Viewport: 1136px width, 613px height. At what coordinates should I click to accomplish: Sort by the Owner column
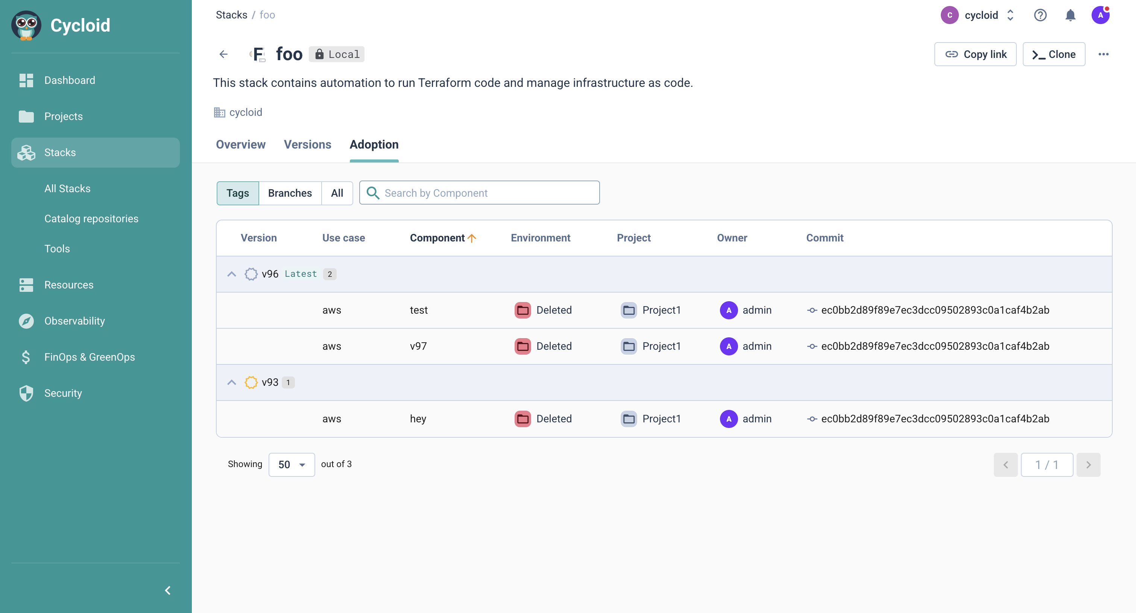tap(732, 238)
